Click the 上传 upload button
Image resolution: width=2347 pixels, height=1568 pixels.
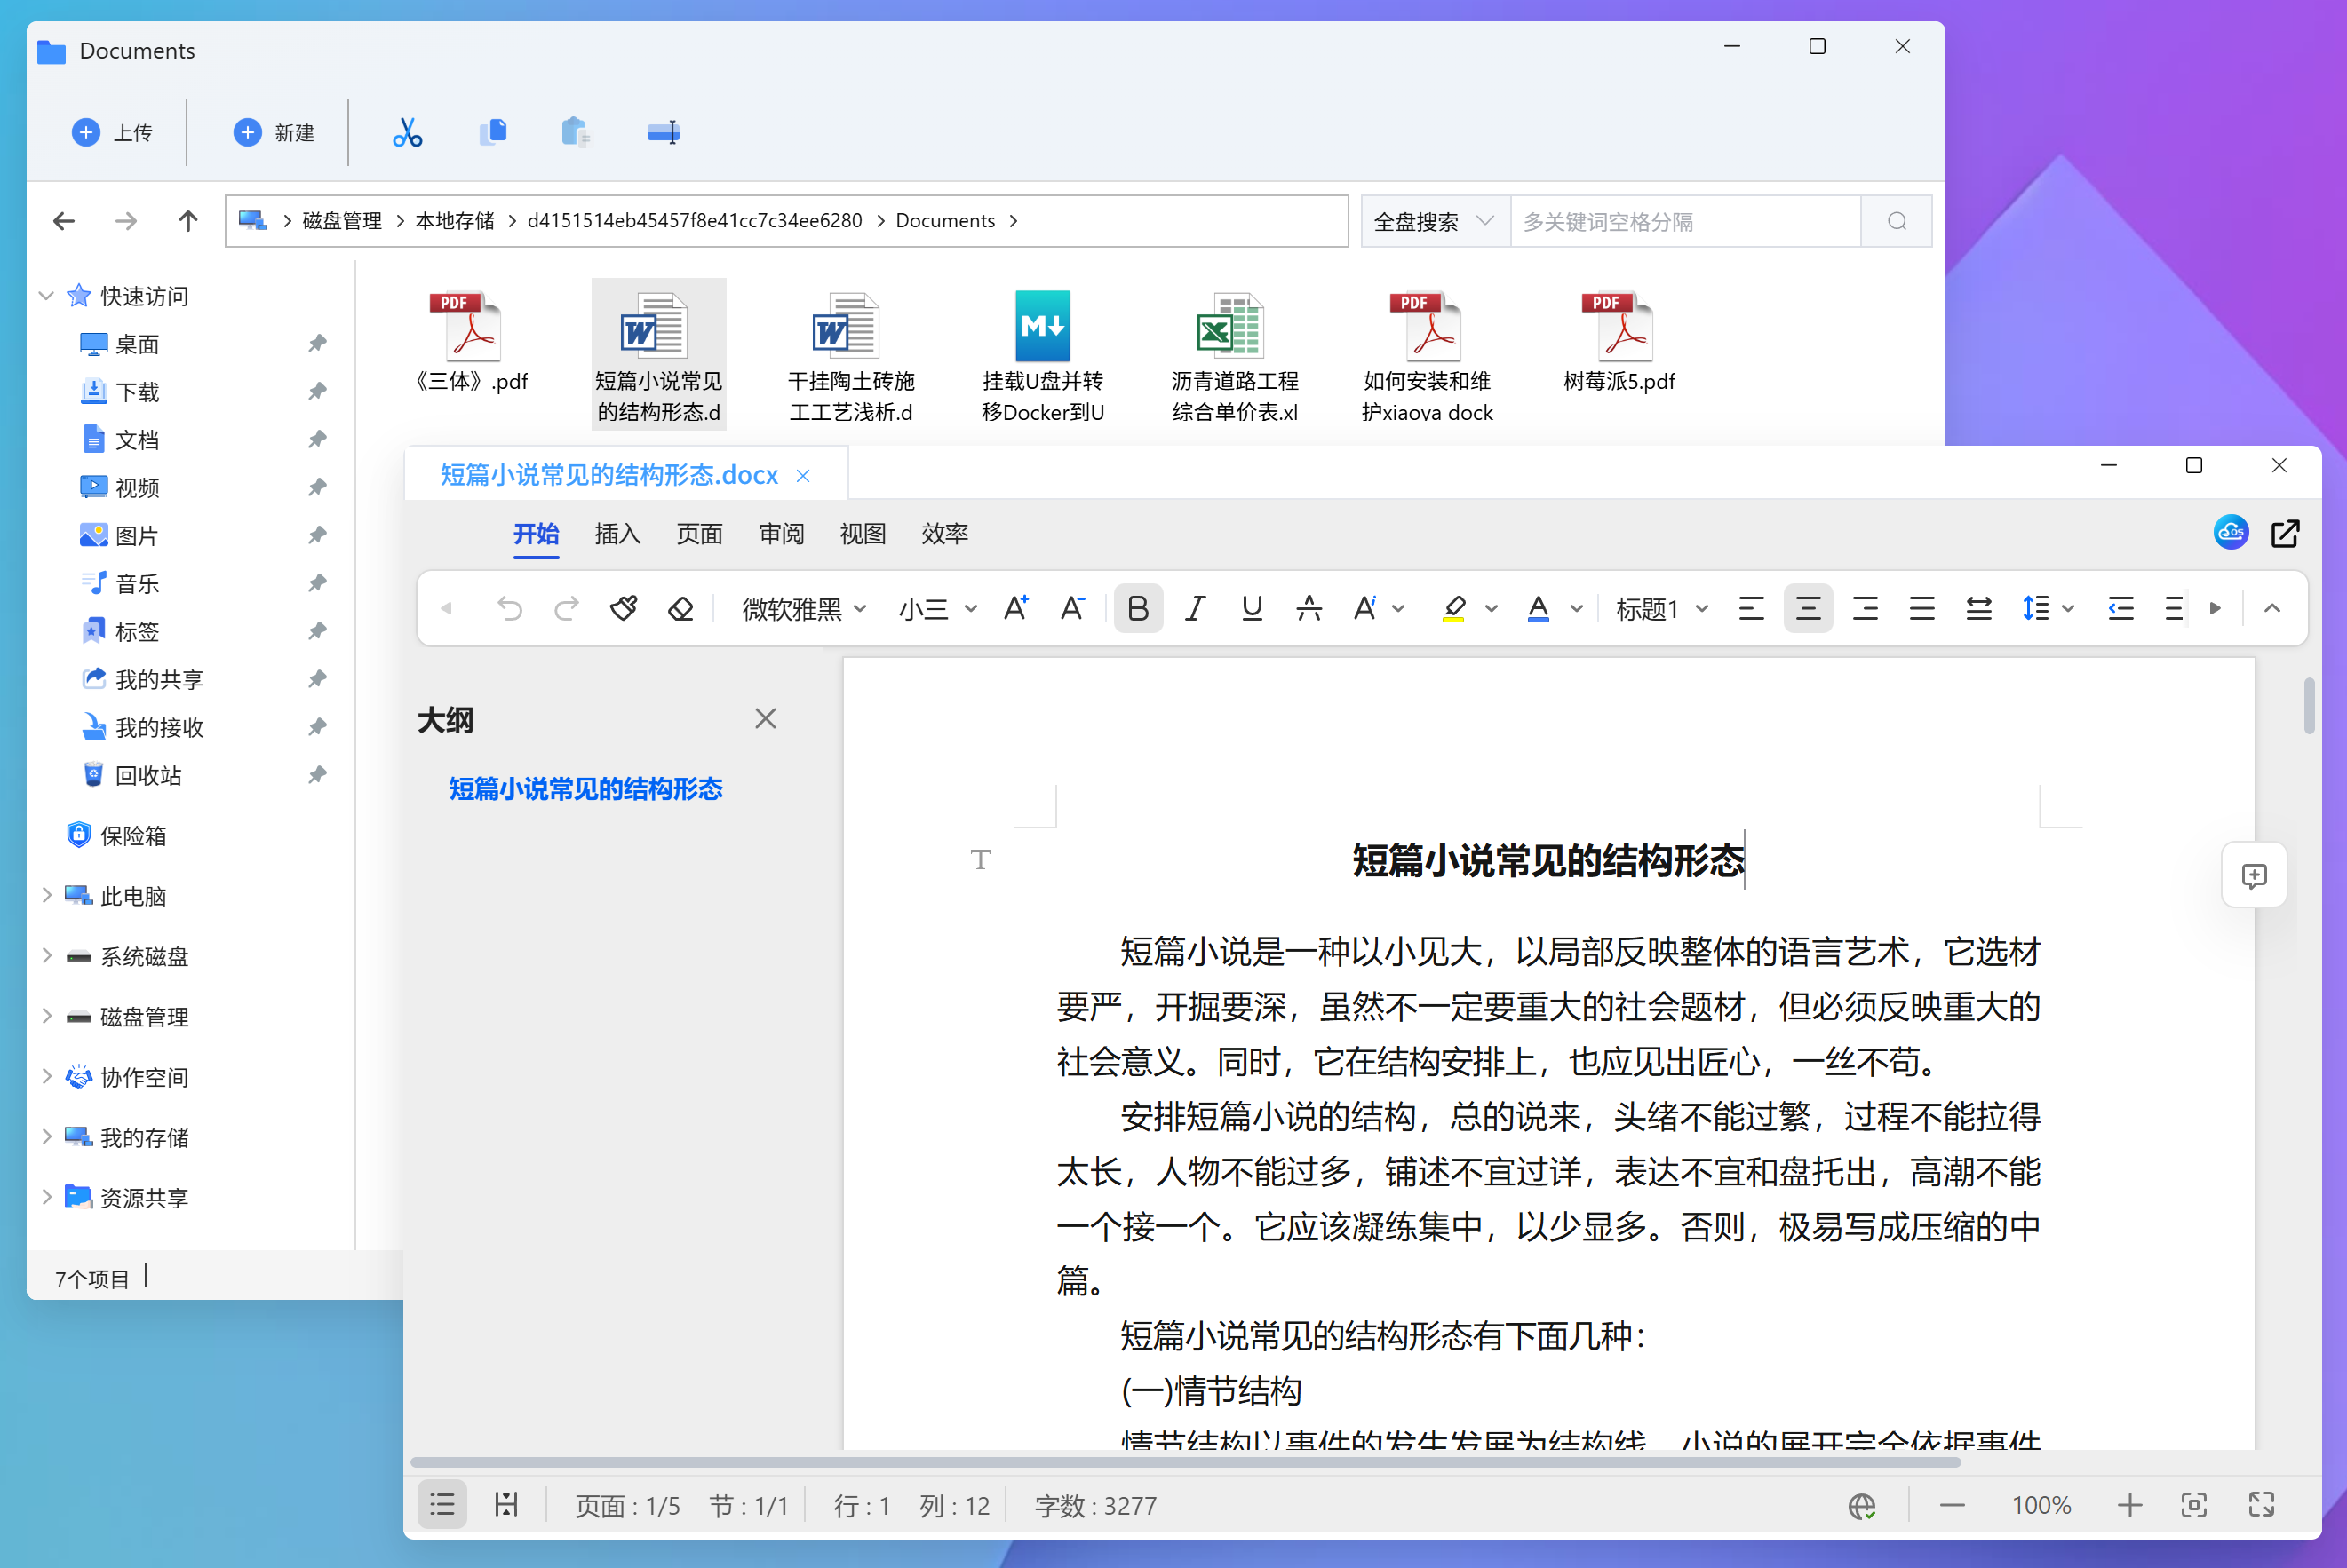[112, 132]
